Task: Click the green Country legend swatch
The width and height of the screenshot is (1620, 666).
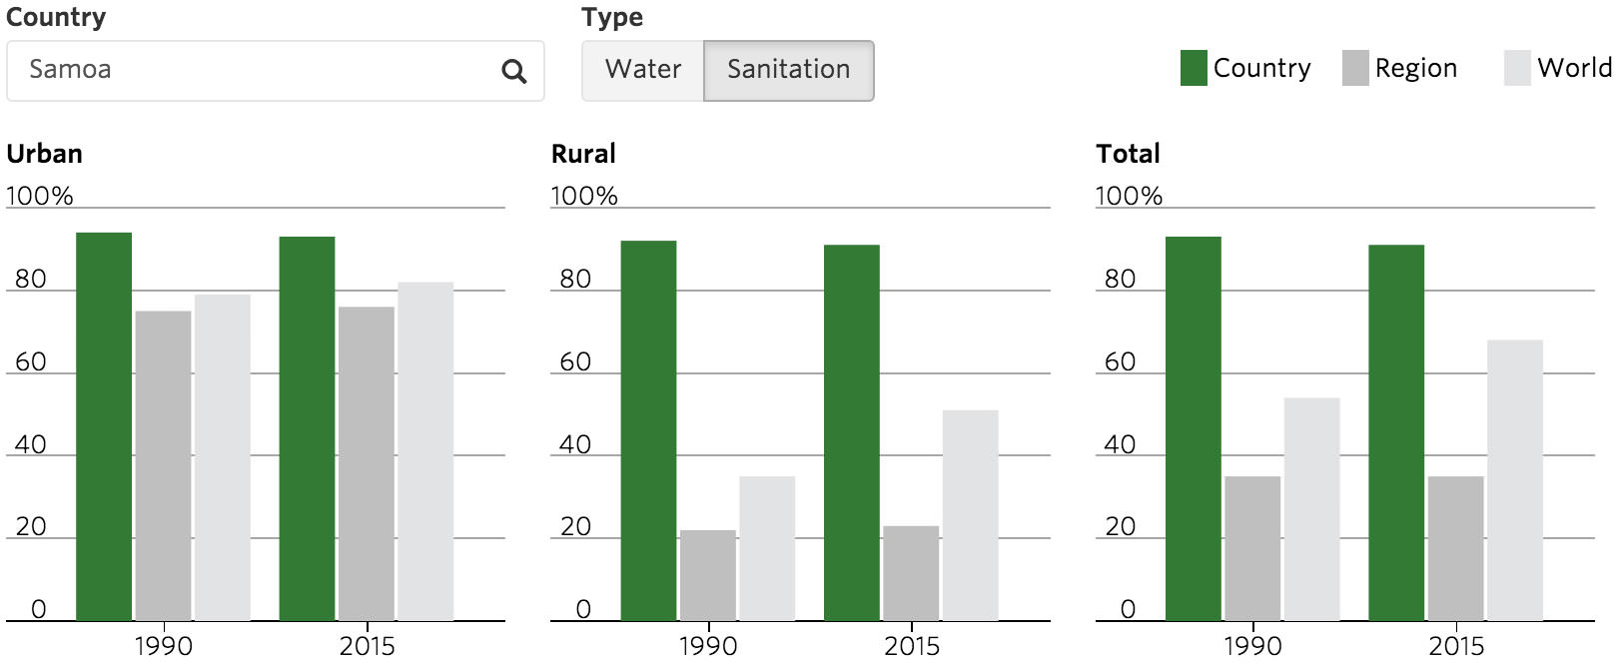Action: (x=1194, y=68)
